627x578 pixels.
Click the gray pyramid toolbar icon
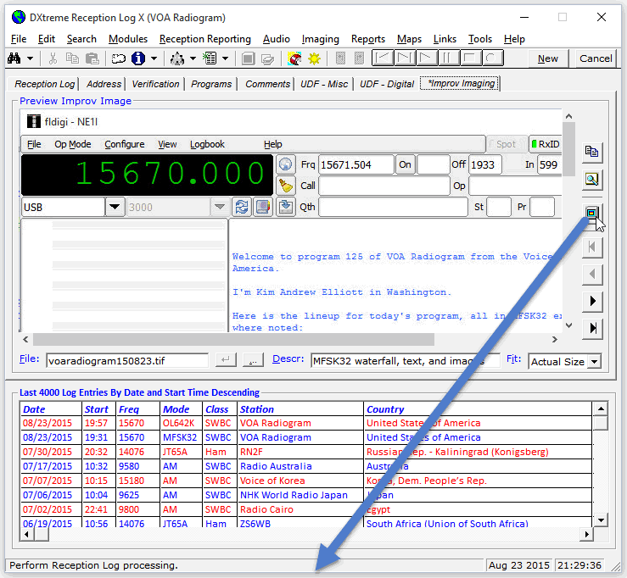pos(177,58)
